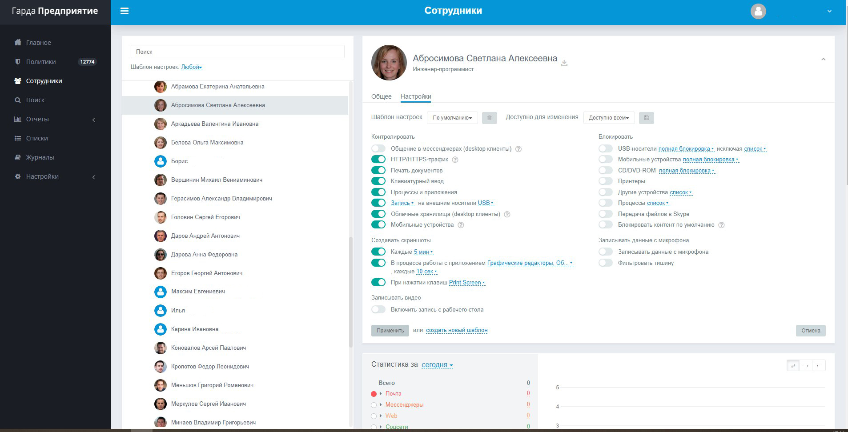Toggle Процессы и приложения control
This screenshot has height=432, width=848.
pos(378,192)
